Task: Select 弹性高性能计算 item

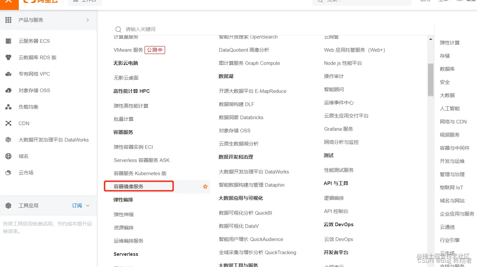Action: 131,106
